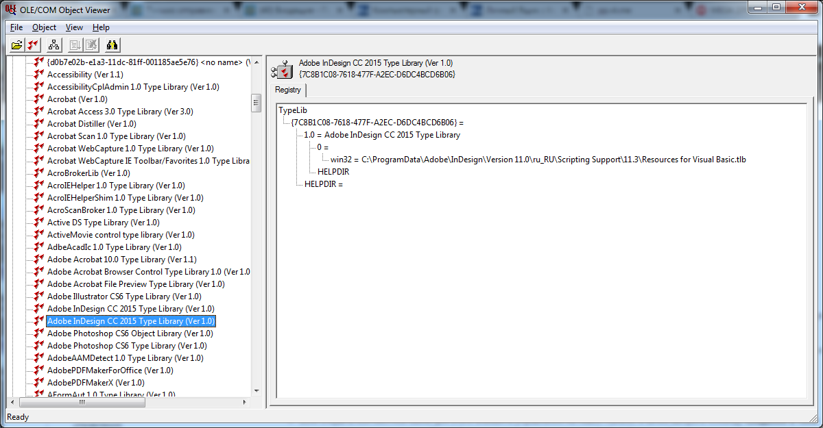Select Active DS Type Library

point(103,223)
